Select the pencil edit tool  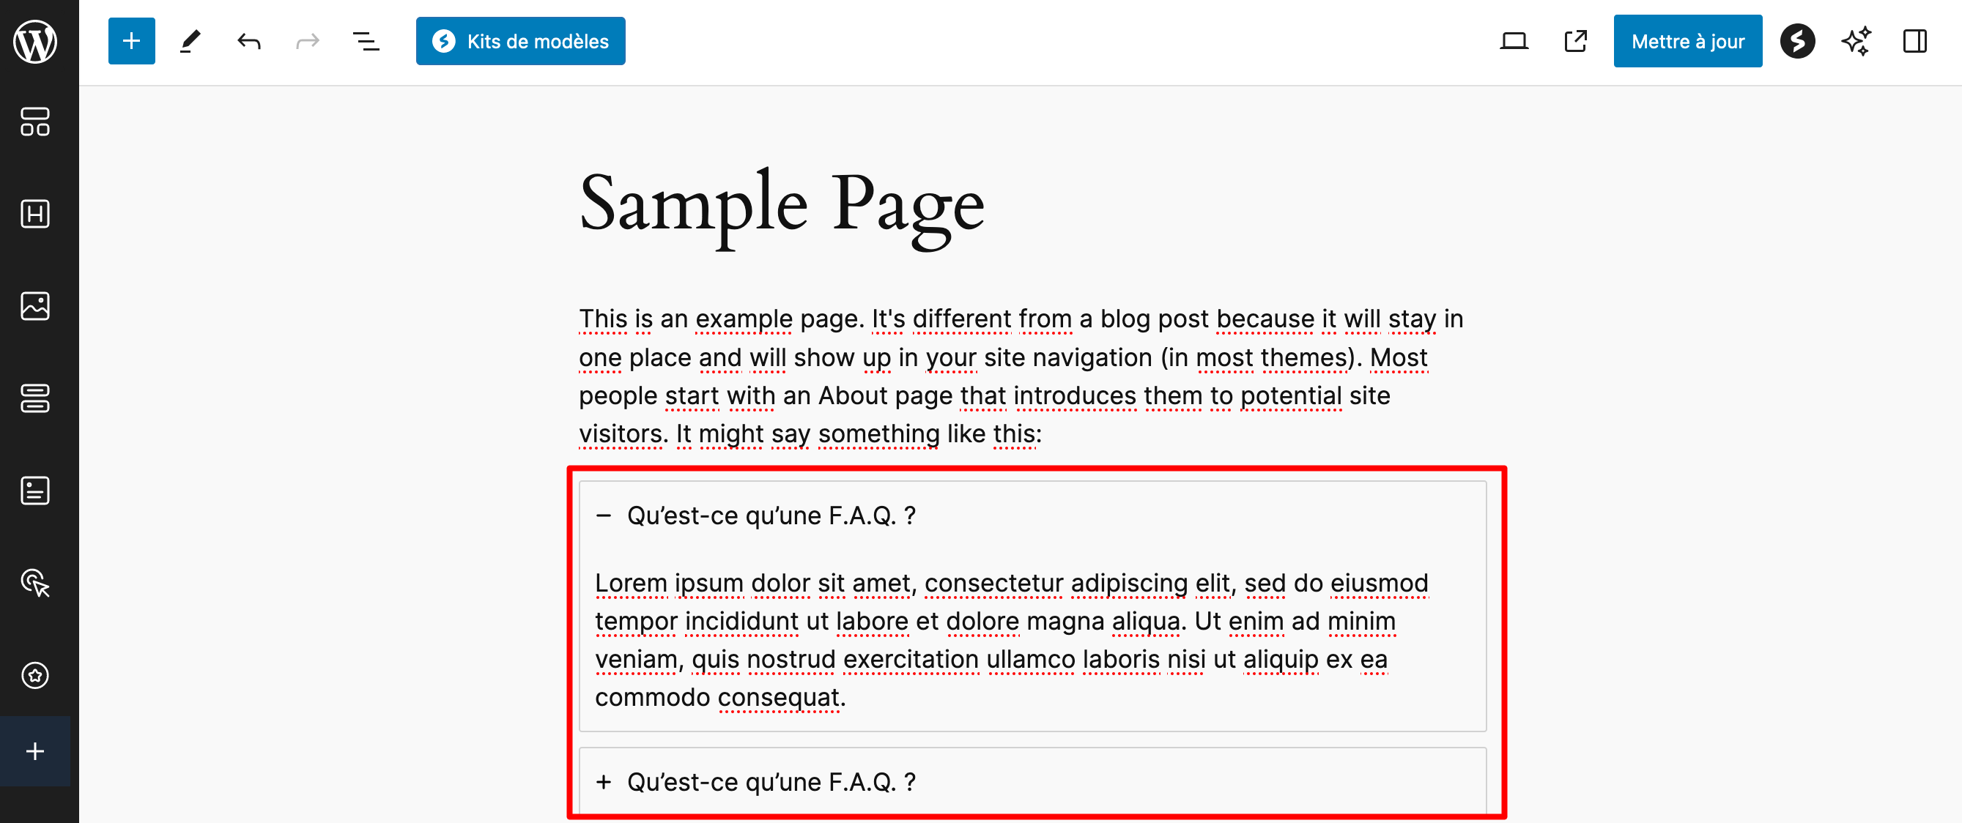[190, 41]
